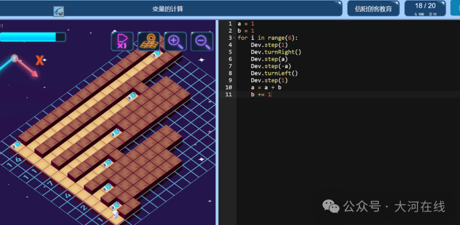Click the zoom out magnifier icon
Screen dimensions: 460x225
click(x=202, y=41)
